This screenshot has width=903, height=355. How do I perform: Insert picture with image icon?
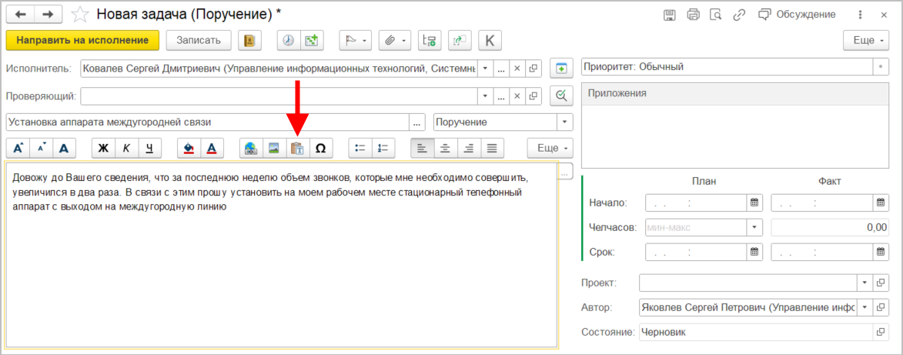(x=275, y=148)
